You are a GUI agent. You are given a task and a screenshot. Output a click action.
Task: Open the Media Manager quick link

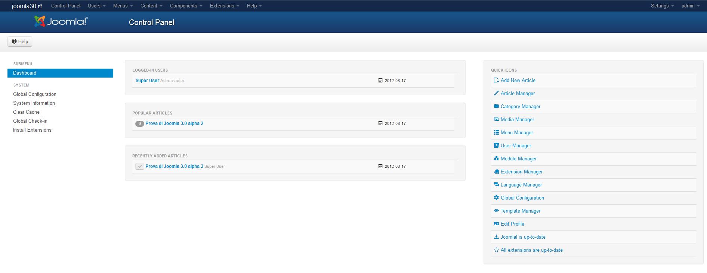[517, 119]
